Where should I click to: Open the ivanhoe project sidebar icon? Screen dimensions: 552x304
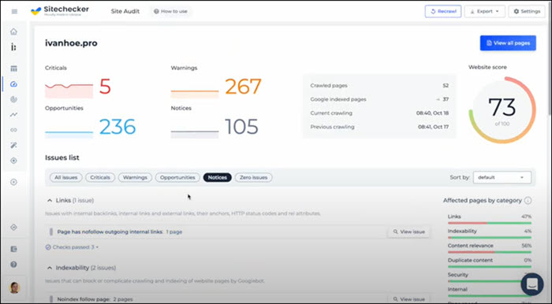[13, 47]
